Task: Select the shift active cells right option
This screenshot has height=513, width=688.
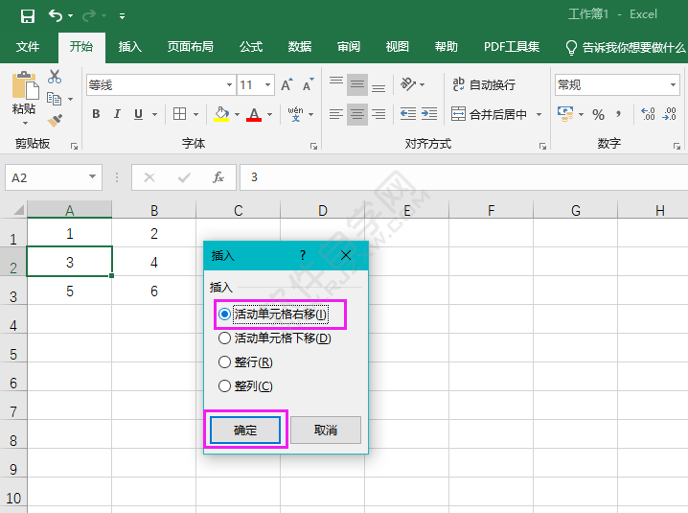Action: coord(225,314)
